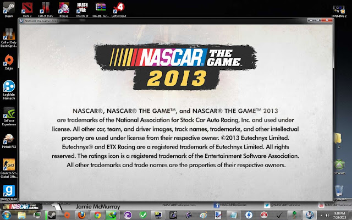This screenshot has width=352, height=220.
Task: Launch the Dota 2 desktop shortcut
Action: (x=27, y=9)
